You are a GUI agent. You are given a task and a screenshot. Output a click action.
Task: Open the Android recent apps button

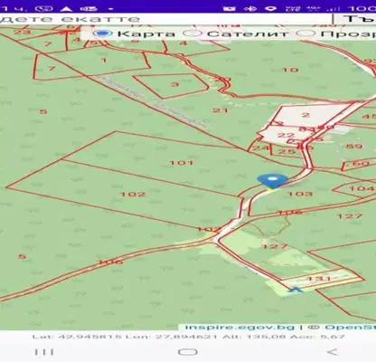pyautogui.click(x=44, y=352)
